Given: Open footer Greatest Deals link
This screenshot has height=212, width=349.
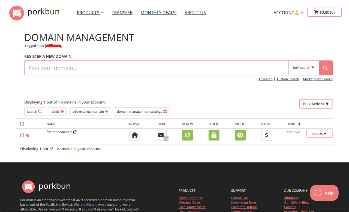Looking at the screenshot, I should point(189,202).
